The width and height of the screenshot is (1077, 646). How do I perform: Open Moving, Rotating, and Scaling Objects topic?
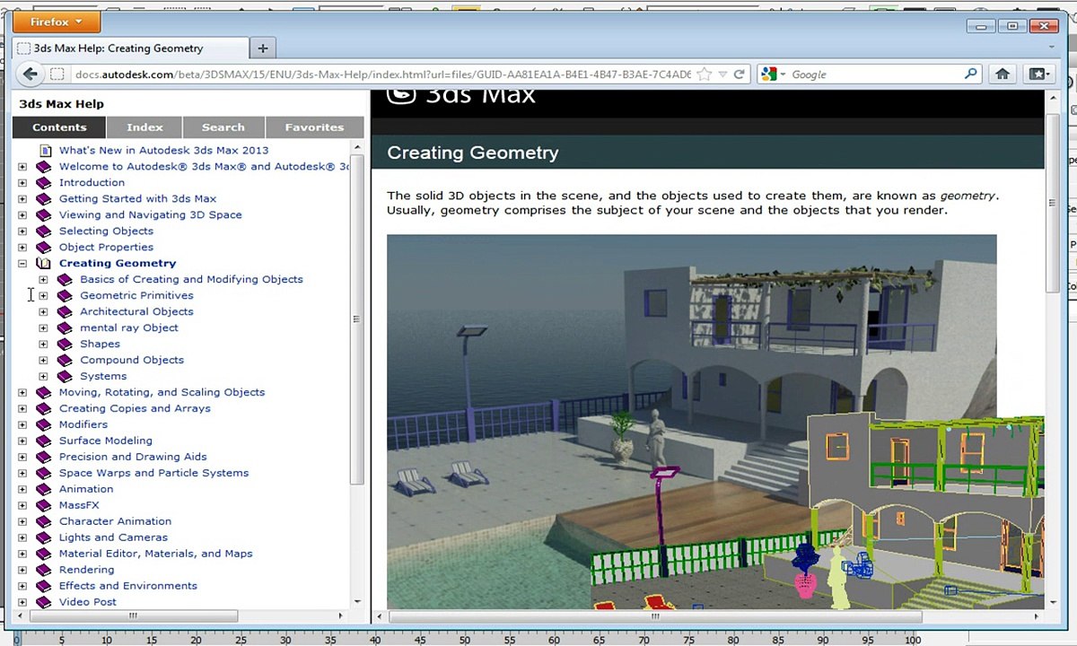(x=162, y=392)
